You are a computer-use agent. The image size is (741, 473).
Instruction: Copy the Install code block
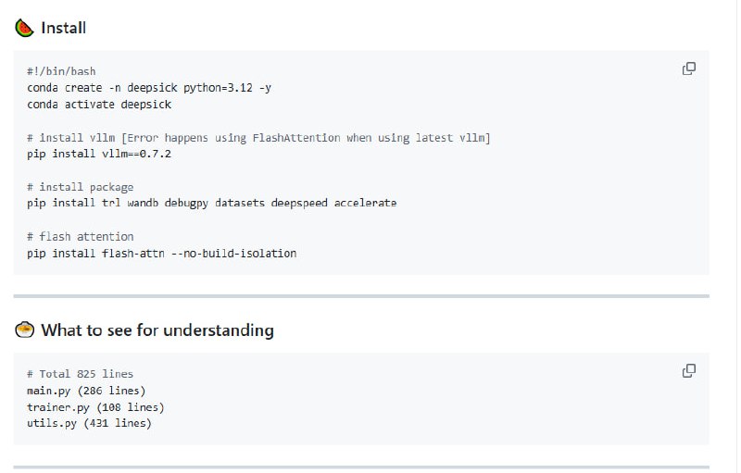click(x=689, y=68)
